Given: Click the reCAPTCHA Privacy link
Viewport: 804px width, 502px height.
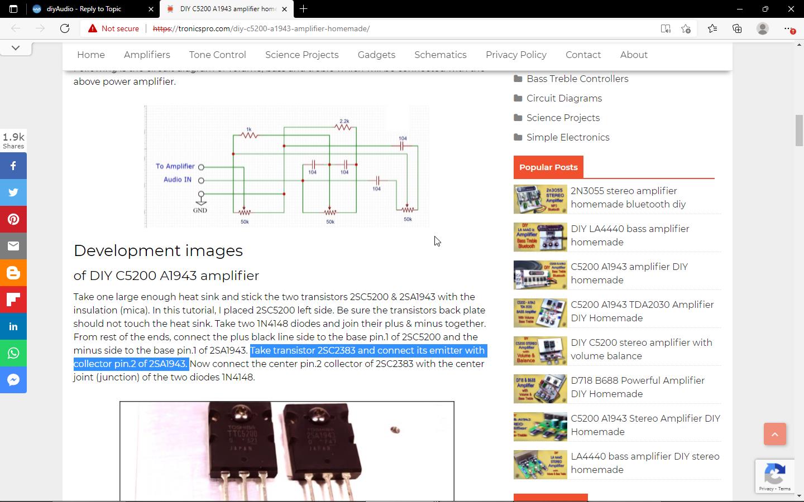Looking at the screenshot, I should pyautogui.click(x=766, y=489).
